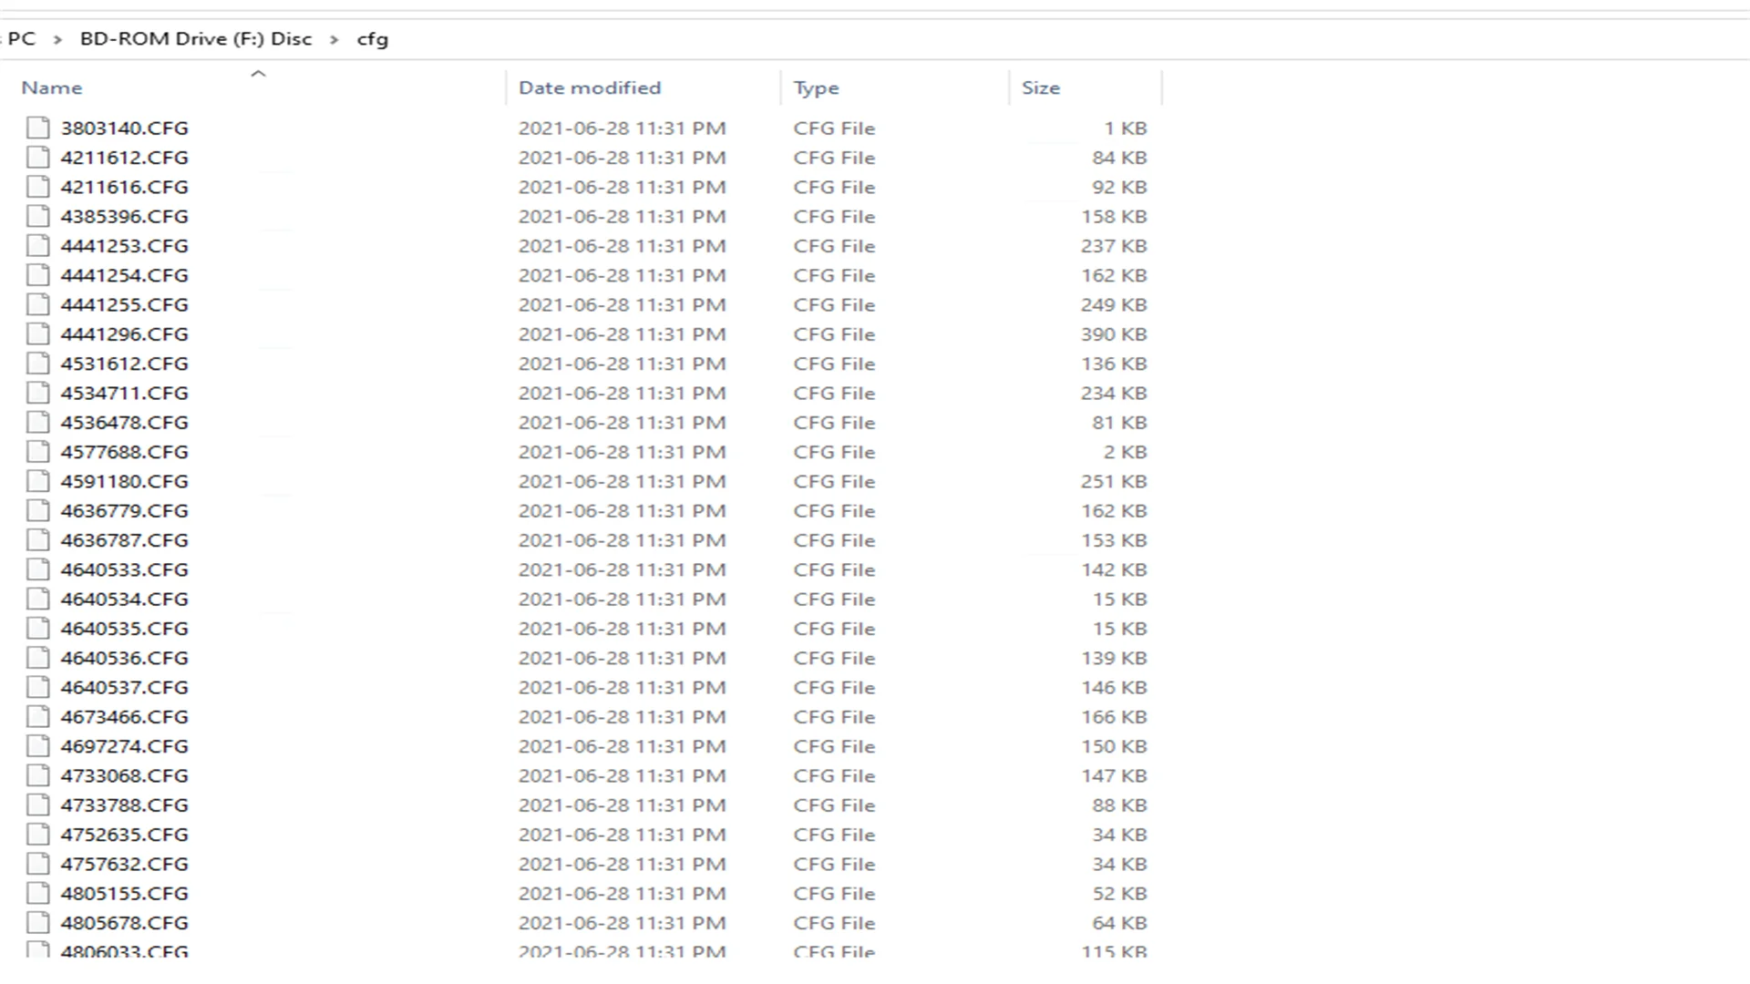Sort files by Type column header

816,88
